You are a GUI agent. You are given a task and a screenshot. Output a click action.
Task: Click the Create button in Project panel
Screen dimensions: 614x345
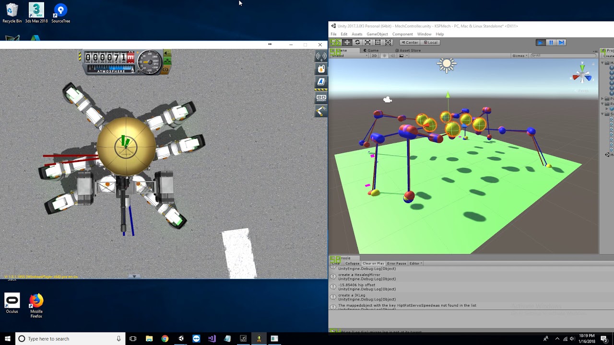pos(608,56)
